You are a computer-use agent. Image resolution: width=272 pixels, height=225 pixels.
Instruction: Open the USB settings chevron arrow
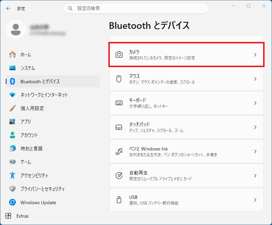[255, 200]
